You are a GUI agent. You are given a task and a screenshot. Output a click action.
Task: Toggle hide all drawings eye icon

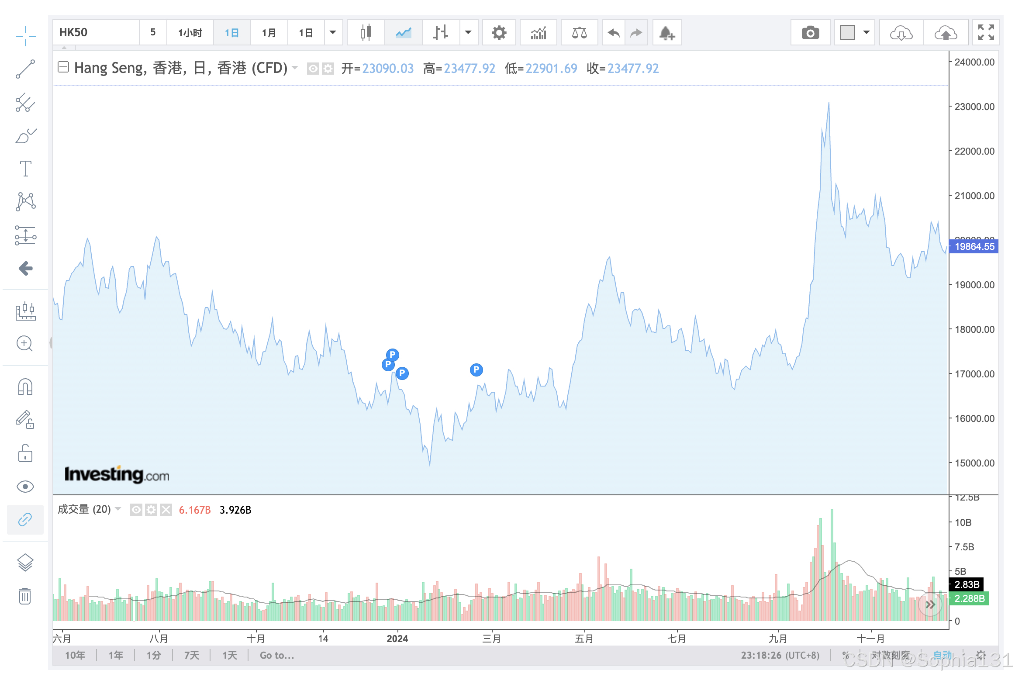coord(25,487)
